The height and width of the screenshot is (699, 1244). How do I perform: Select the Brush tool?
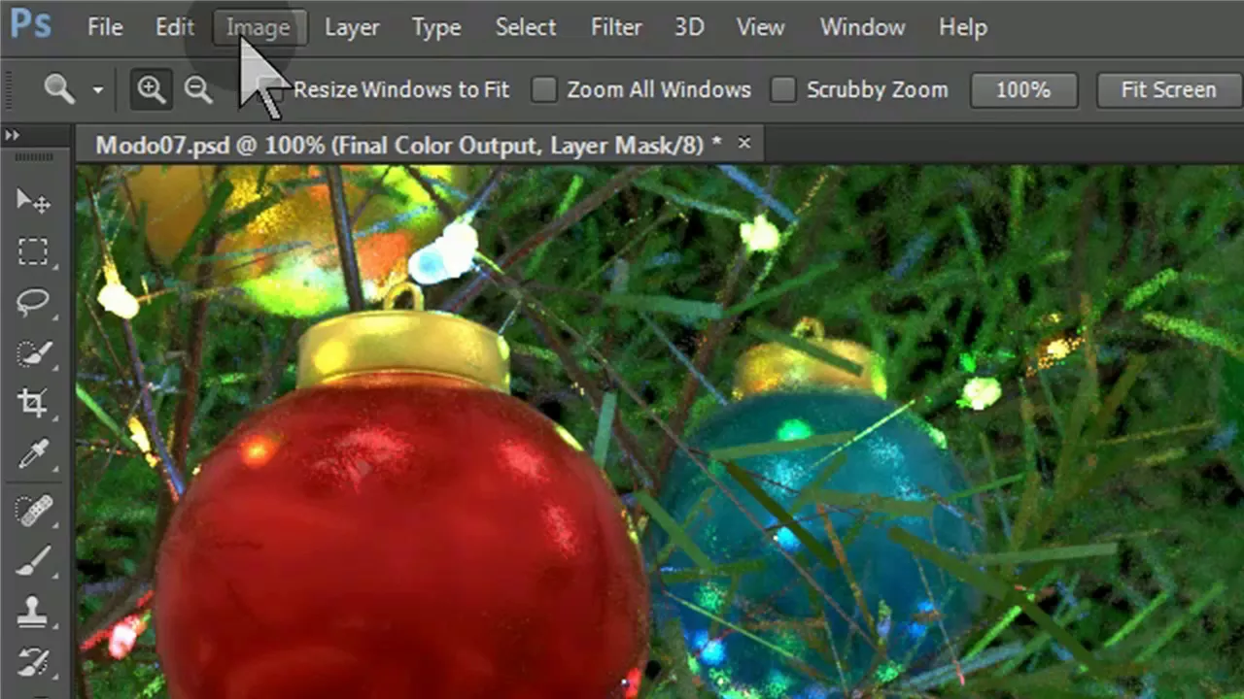pyautogui.click(x=34, y=561)
